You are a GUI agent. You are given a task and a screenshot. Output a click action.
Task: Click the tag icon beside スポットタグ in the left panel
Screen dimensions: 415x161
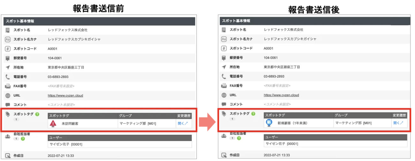click(8, 114)
